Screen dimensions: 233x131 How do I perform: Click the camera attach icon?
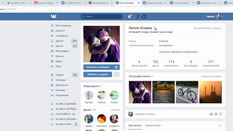[211, 114]
